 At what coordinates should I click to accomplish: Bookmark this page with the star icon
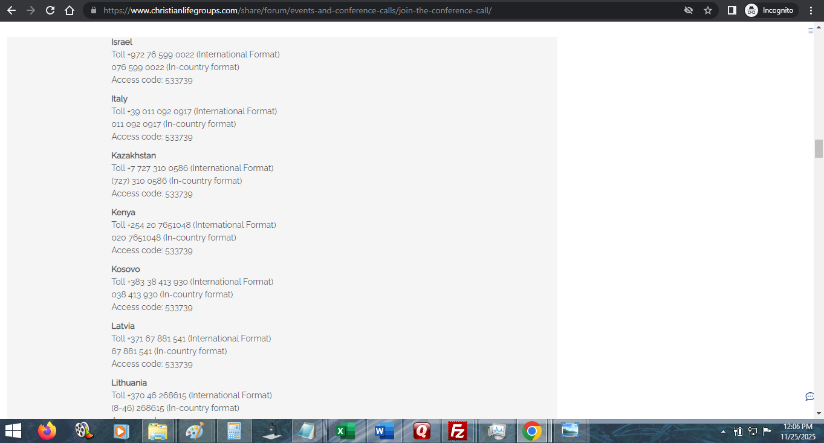click(707, 10)
